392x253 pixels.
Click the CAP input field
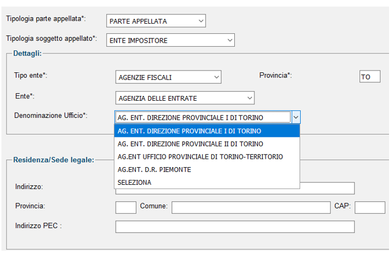click(x=369, y=207)
